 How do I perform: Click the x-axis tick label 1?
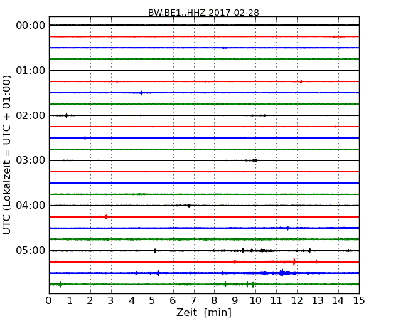tap(70, 300)
